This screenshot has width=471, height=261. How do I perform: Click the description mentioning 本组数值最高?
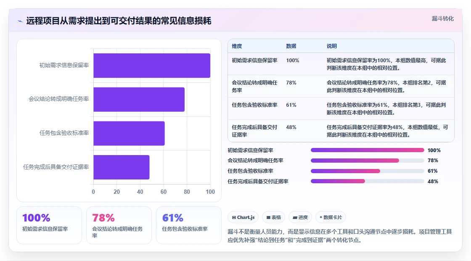[386, 64]
